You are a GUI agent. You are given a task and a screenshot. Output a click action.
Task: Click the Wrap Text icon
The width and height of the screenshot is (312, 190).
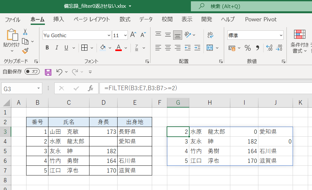pos(210,35)
